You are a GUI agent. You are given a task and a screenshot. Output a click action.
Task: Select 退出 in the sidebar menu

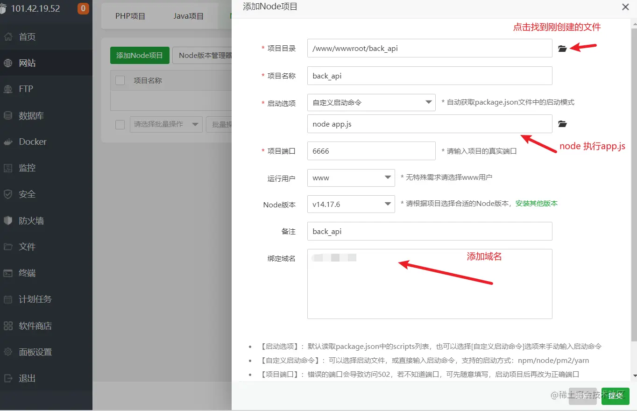27,378
